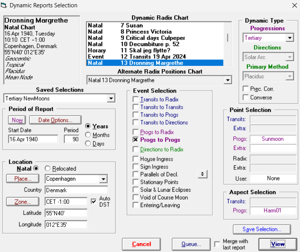Uncheck Progs to Progs
This screenshot has width=300, height=252.
click(x=136, y=140)
